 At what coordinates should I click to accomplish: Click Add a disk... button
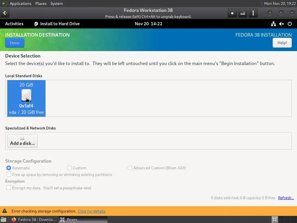coord(22,141)
